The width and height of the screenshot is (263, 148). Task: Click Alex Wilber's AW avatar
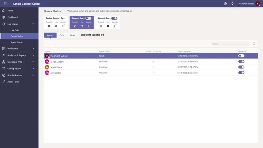click(x=47, y=73)
